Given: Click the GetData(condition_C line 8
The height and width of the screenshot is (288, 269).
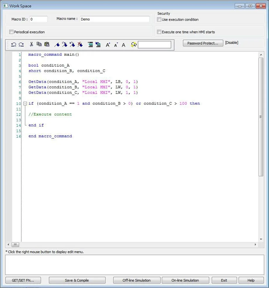Looking at the screenshot, I should (83, 92).
